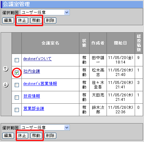Screen dimensions: 144x142
Task: Click the move-down arrow icon
Action: (5, 85)
